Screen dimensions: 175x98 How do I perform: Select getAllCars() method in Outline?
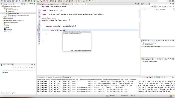(x=153, y=47)
